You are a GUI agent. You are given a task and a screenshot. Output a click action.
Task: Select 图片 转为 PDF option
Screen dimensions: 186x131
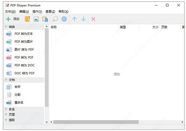click(24, 50)
